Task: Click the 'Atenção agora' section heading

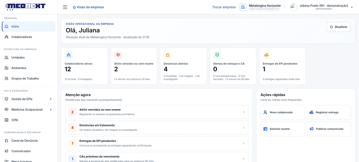Action: [x=78, y=95]
